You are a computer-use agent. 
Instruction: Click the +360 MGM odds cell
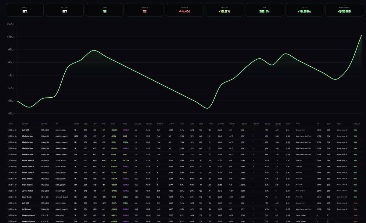click(x=94, y=160)
